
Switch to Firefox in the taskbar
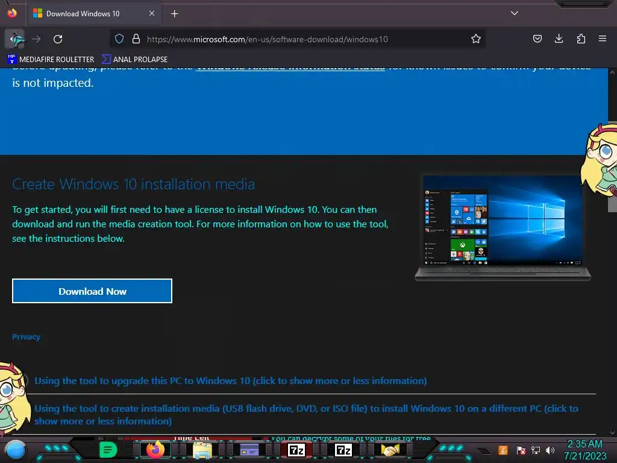[155, 450]
